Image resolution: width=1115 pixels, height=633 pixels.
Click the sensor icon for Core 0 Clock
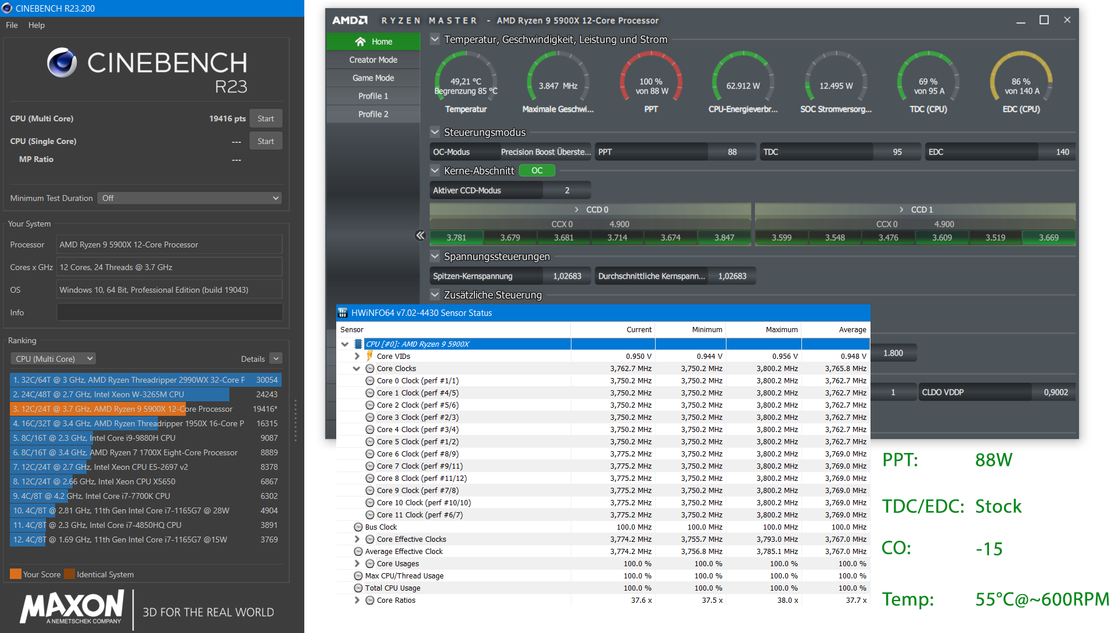[x=370, y=380]
